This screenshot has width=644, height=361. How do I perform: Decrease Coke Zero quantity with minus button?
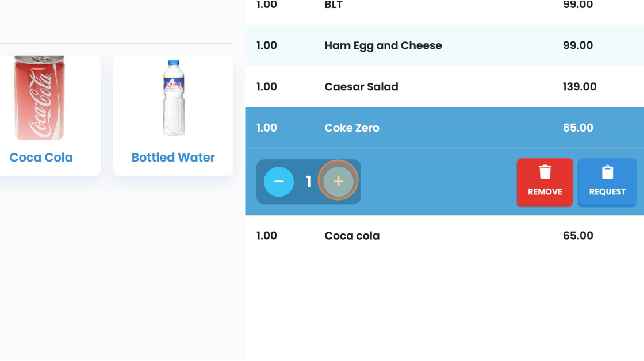pyautogui.click(x=279, y=181)
